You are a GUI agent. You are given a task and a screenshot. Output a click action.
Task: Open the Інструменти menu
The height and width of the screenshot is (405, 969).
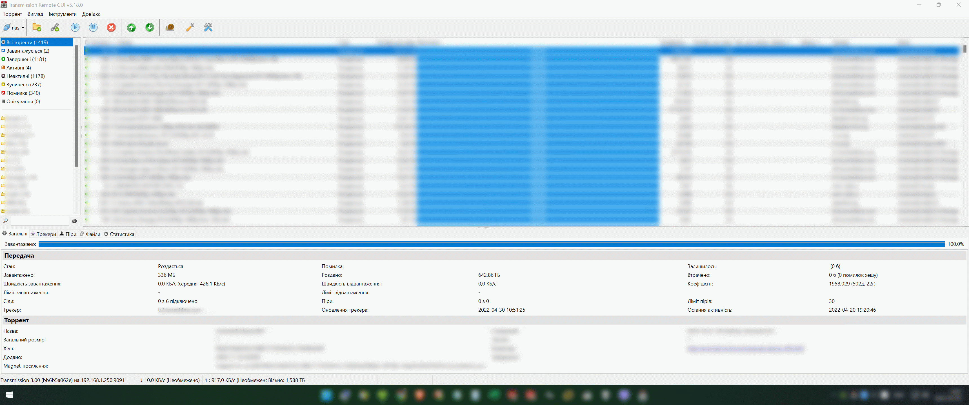[63, 14]
